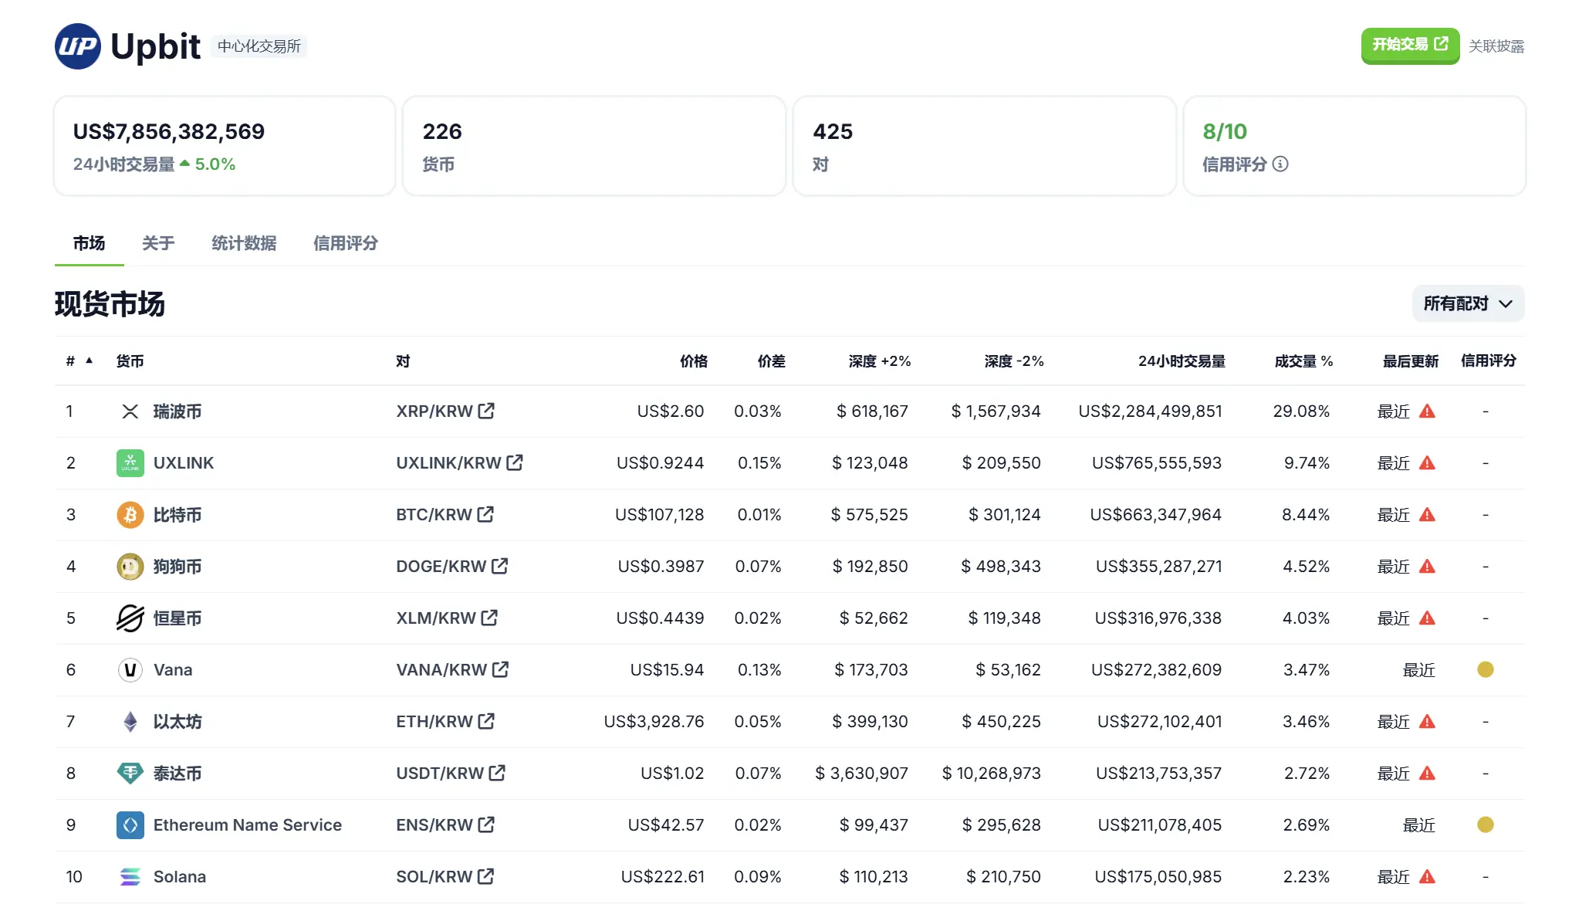
Task: Switch to the 统计数据 tab
Action: point(243,243)
